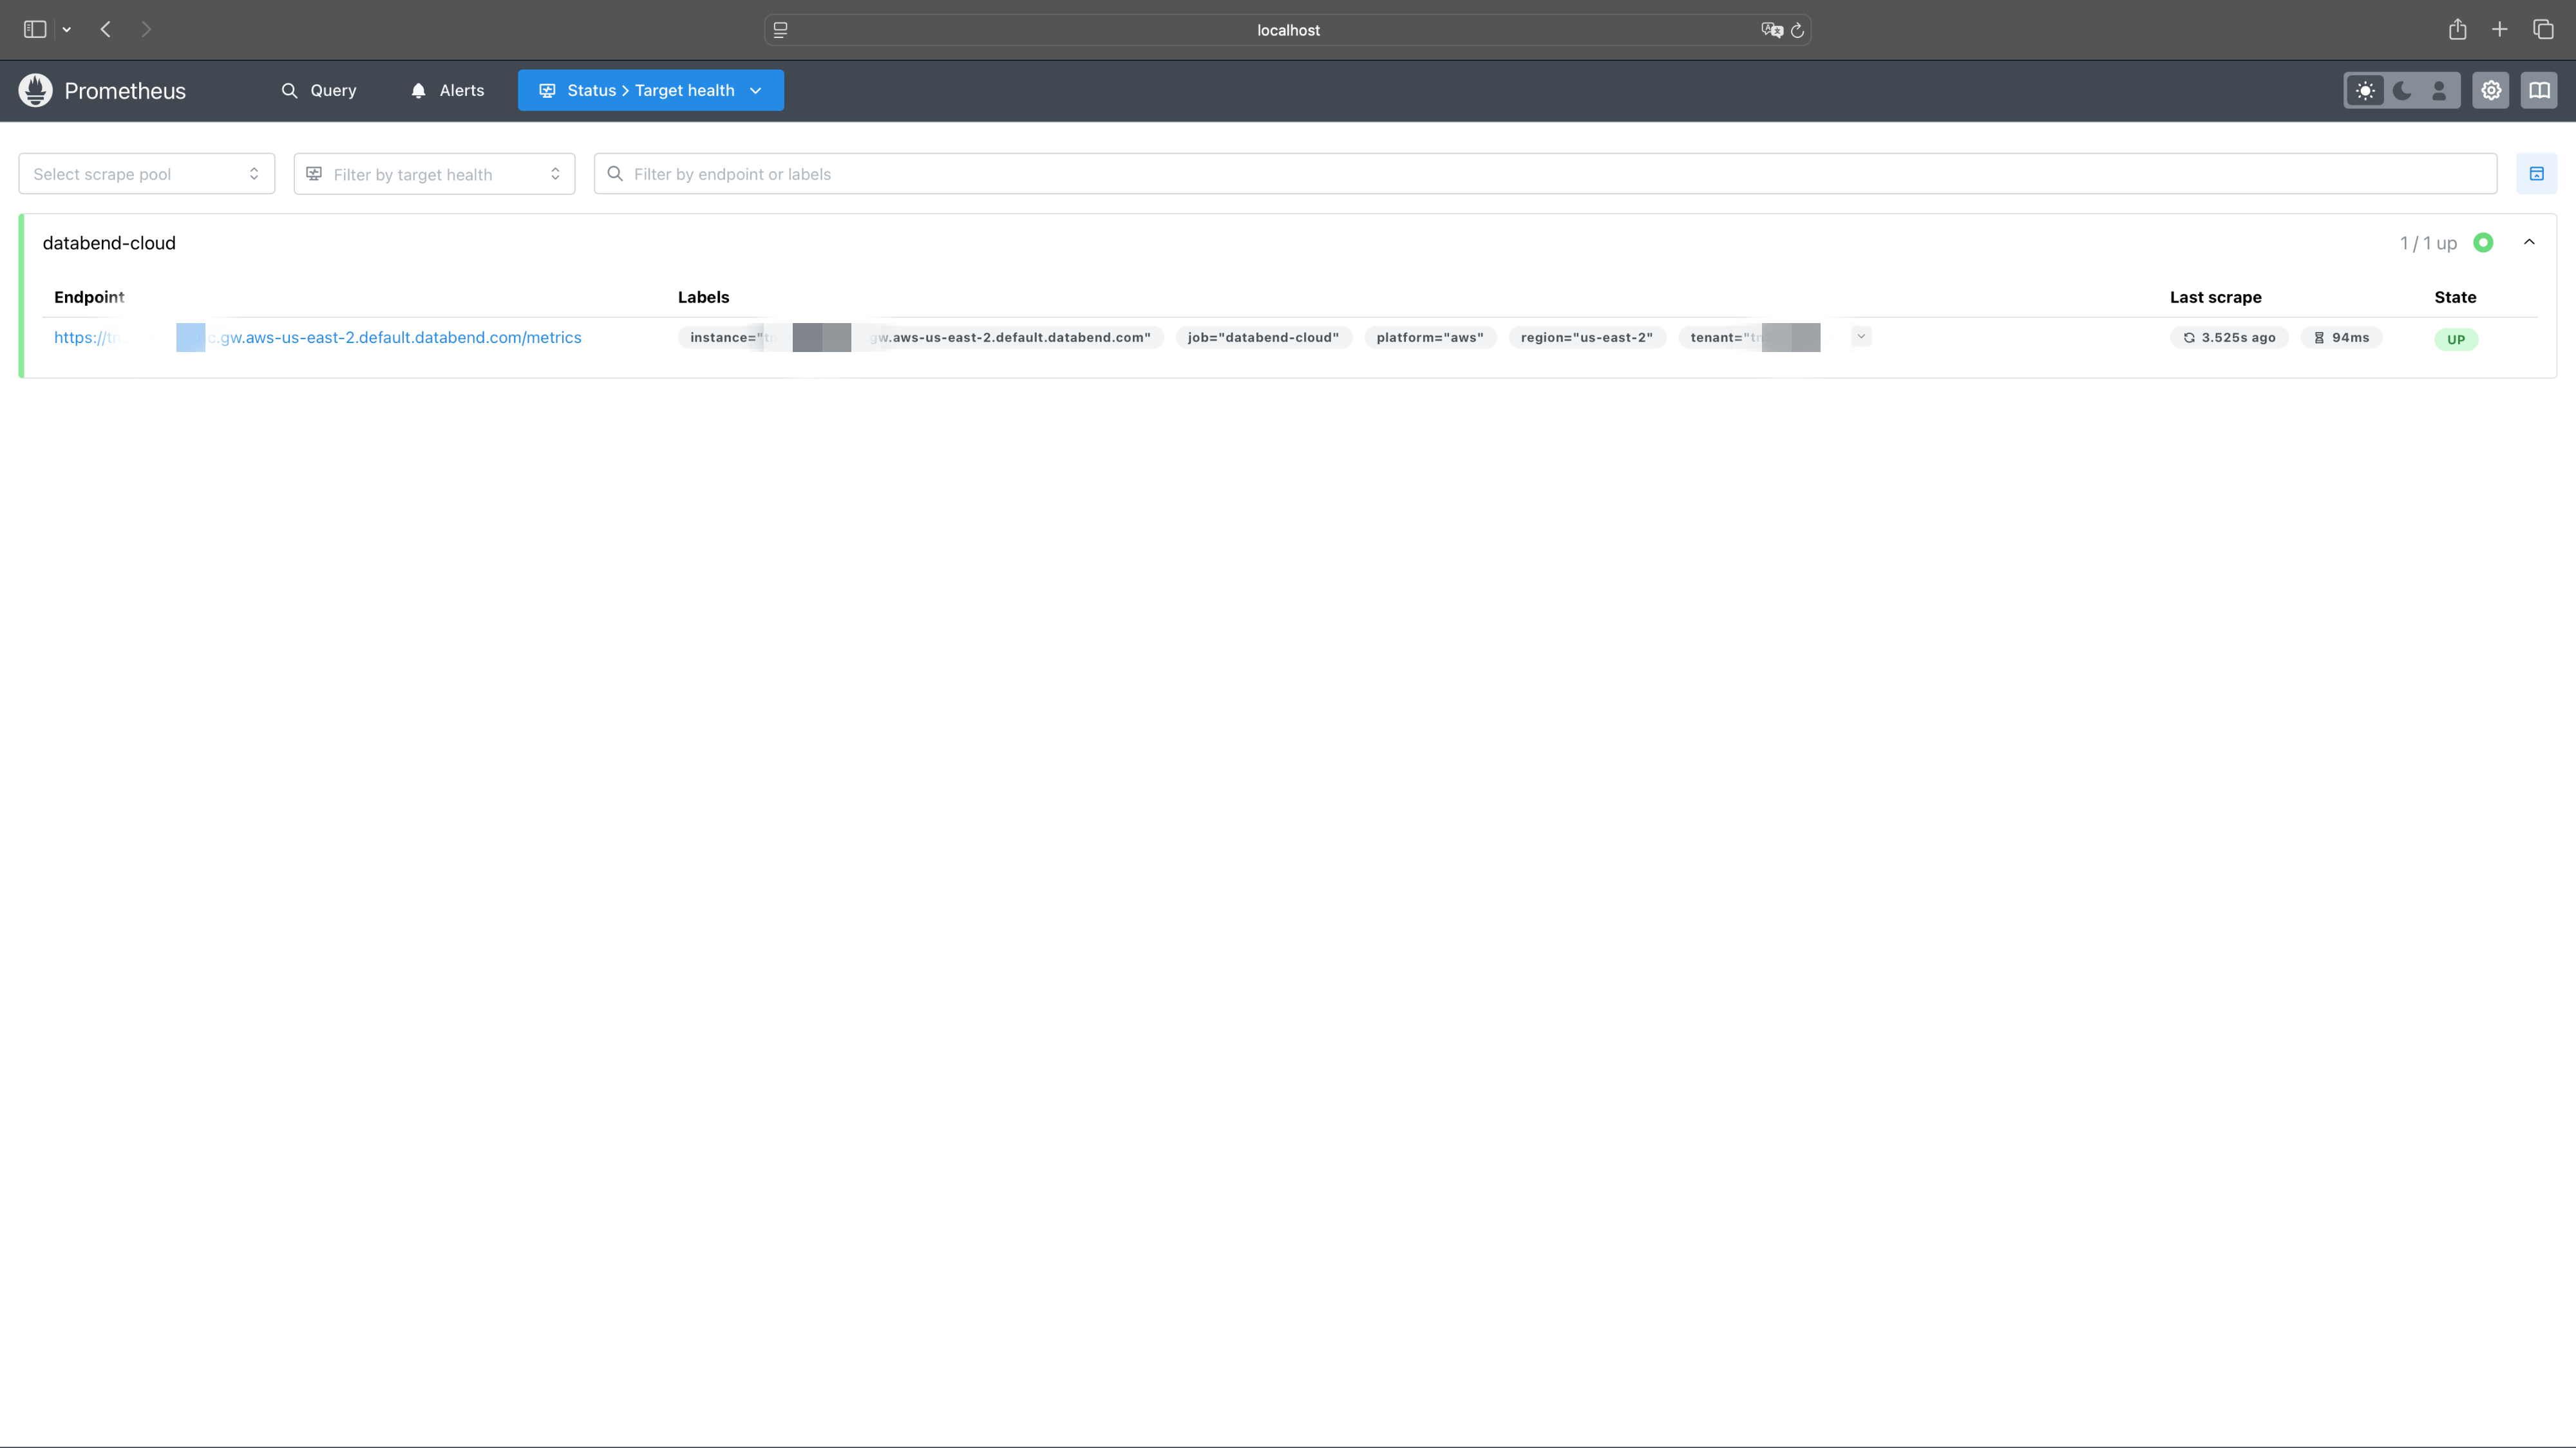Click the magnifier icon in endpoint filter
The image size is (2576, 1448).
point(615,174)
